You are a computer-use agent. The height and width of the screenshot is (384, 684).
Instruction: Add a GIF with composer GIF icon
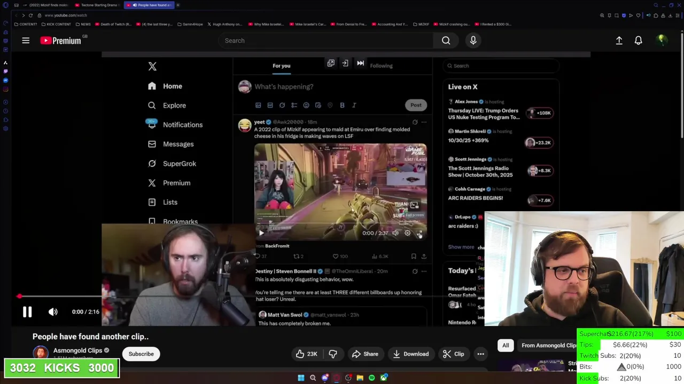(270, 105)
